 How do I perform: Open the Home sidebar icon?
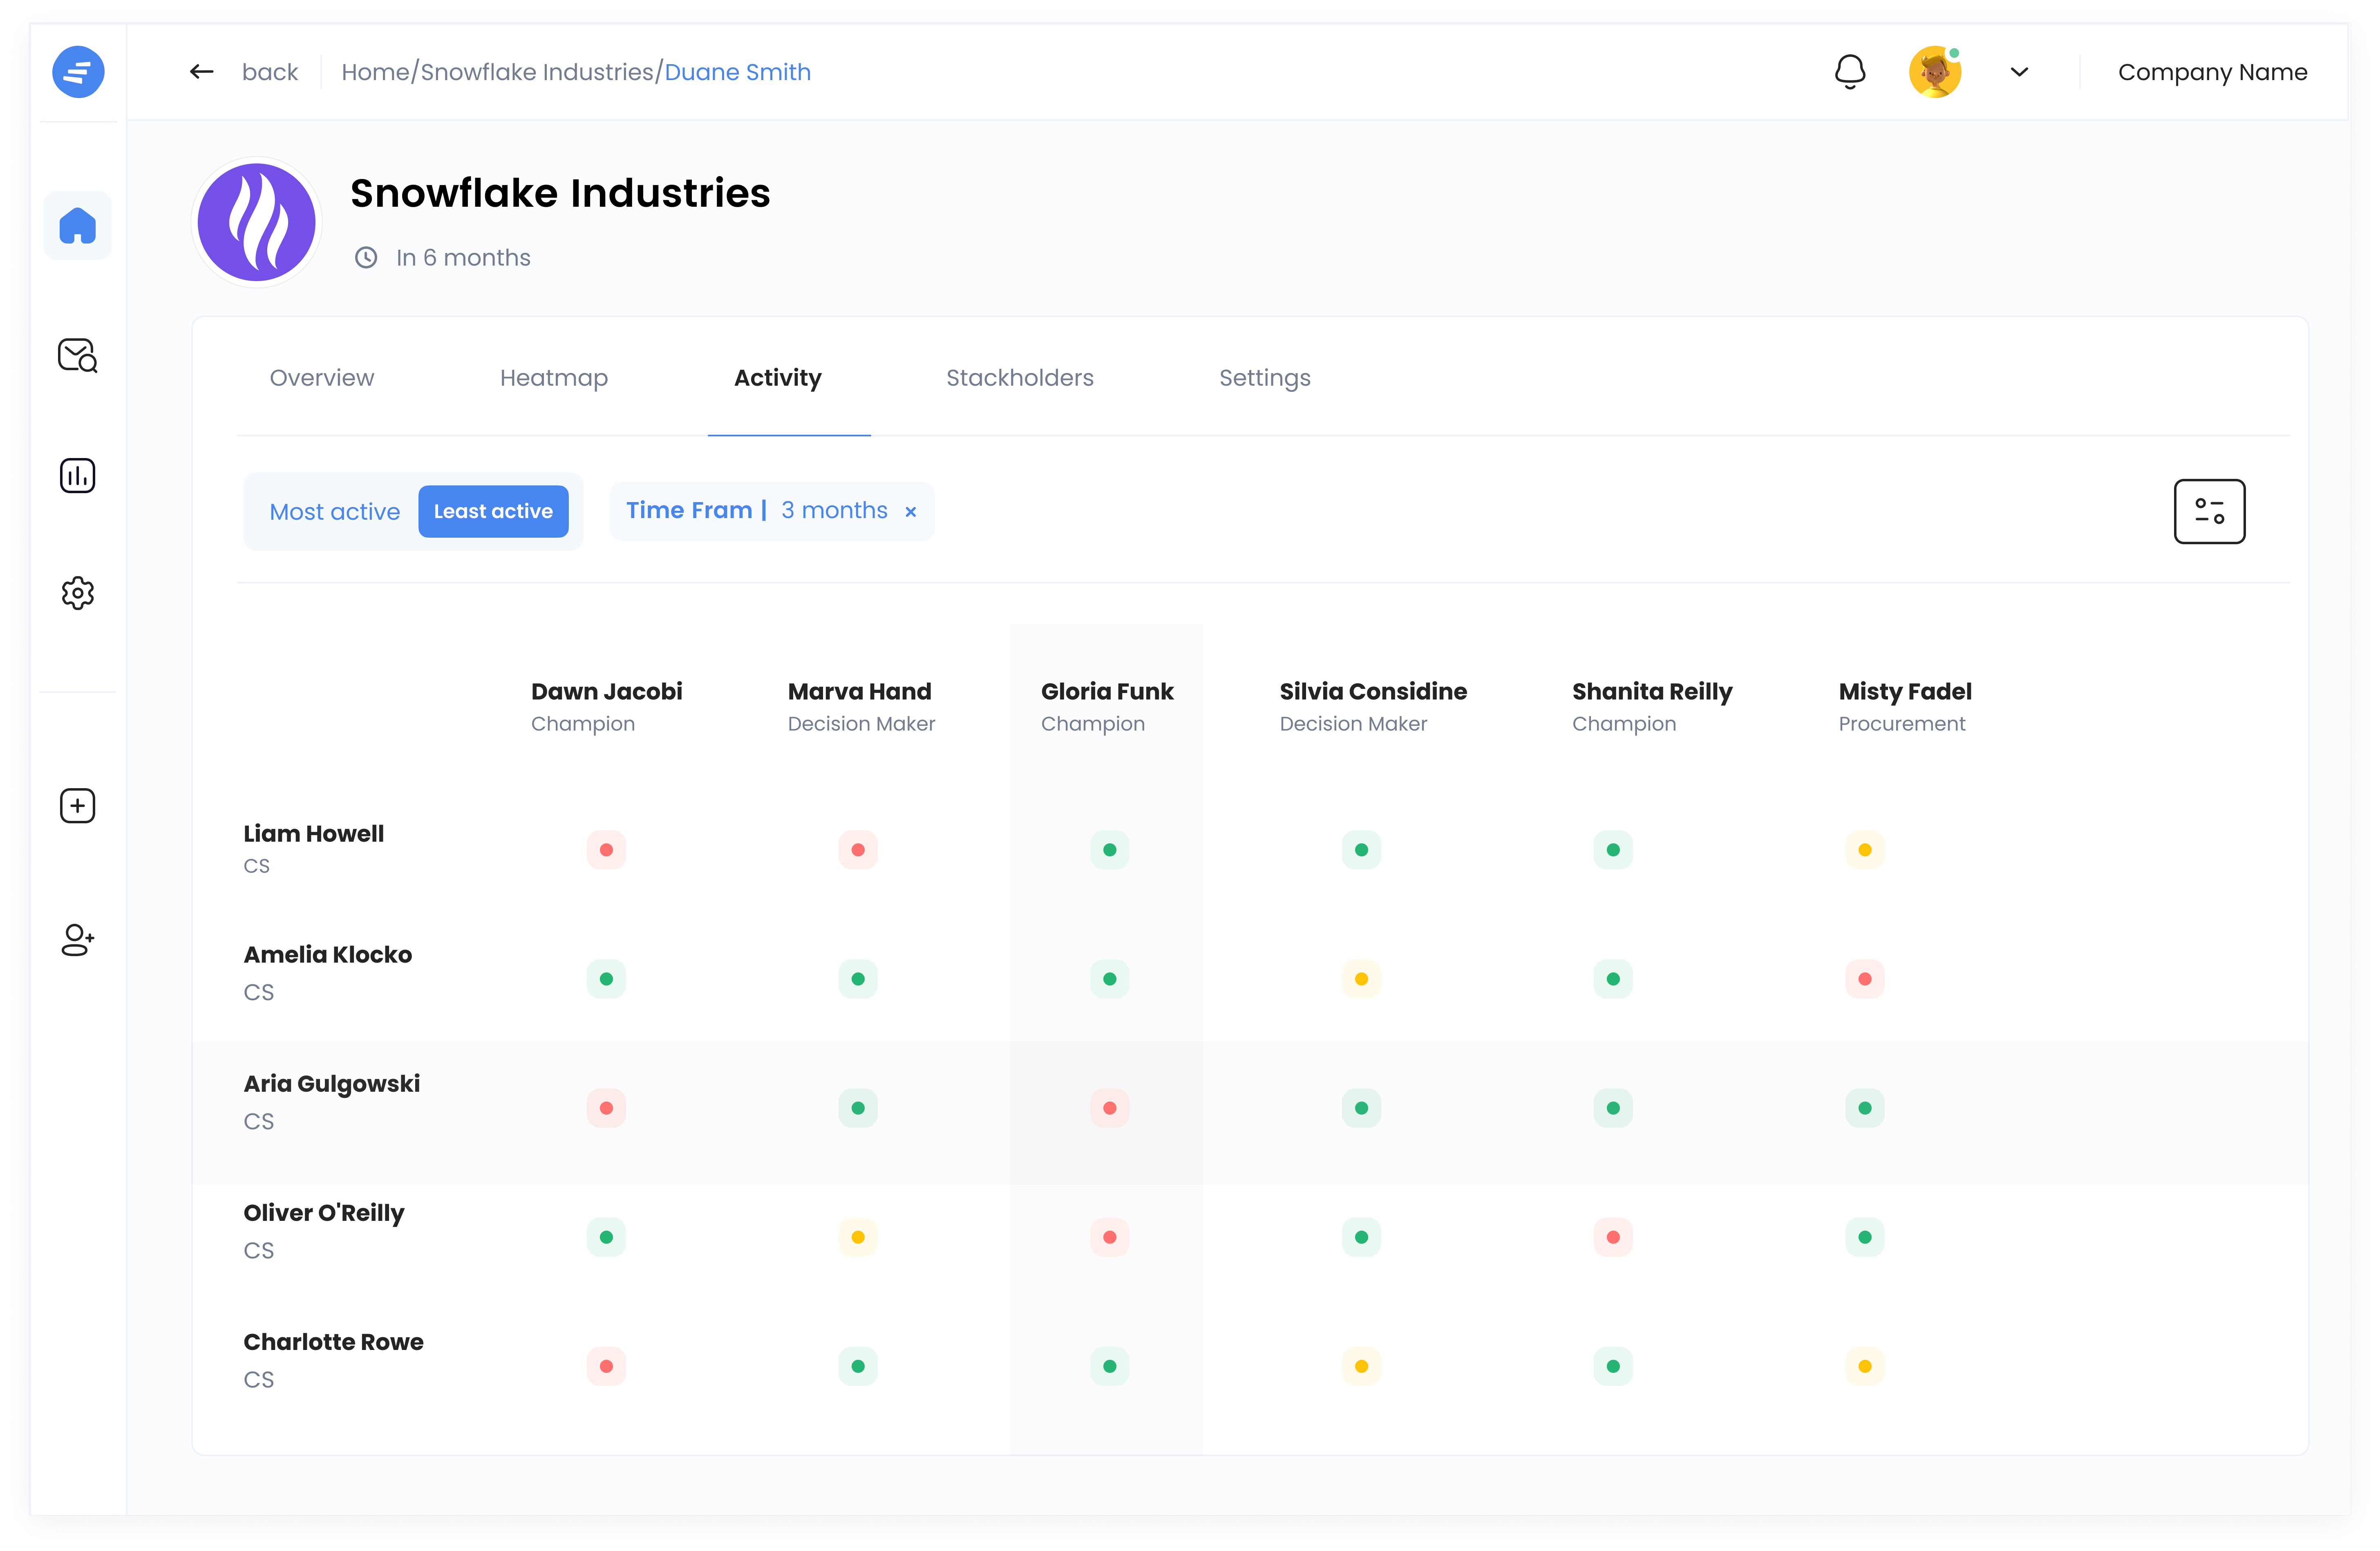coord(78,226)
